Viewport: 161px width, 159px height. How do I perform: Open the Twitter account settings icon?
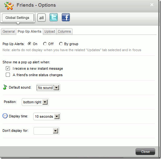(54, 17)
